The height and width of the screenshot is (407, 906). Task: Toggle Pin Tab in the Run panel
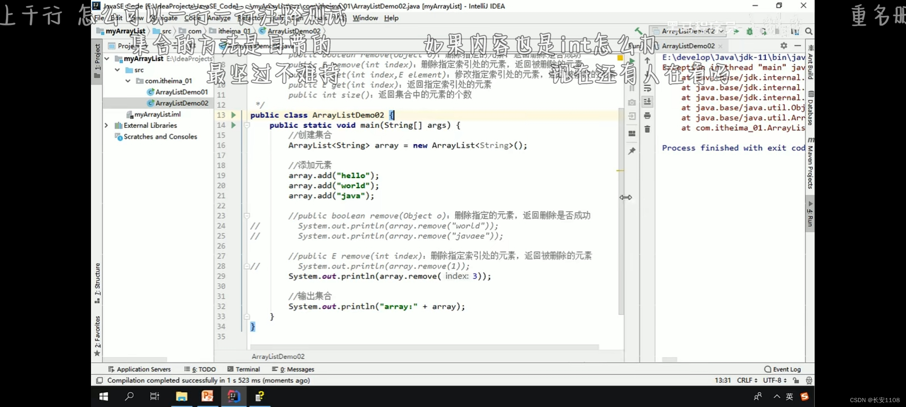click(632, 151)
